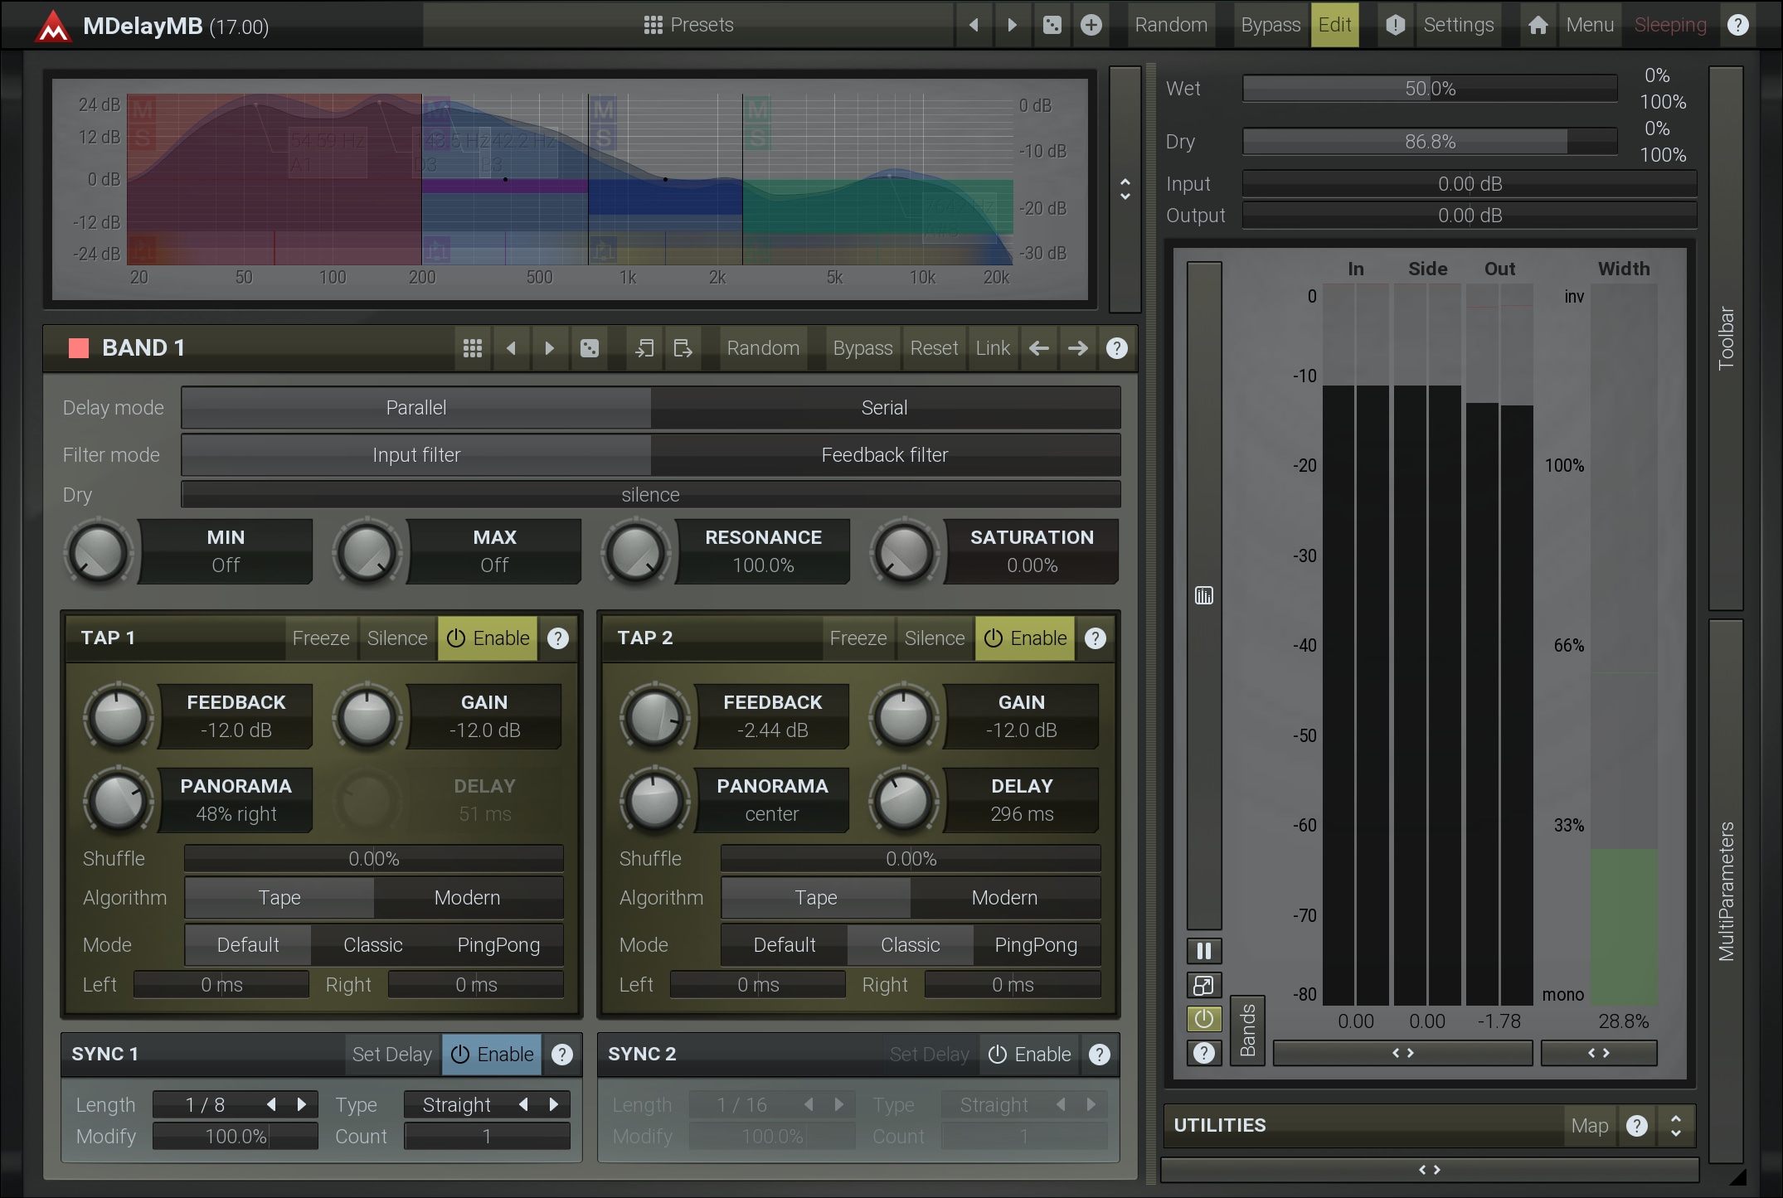Collapse the spectrum graph with side arrows
Viewport: 1783px width, 1198px height.
pyautogui.click(x=1125, y=189)
